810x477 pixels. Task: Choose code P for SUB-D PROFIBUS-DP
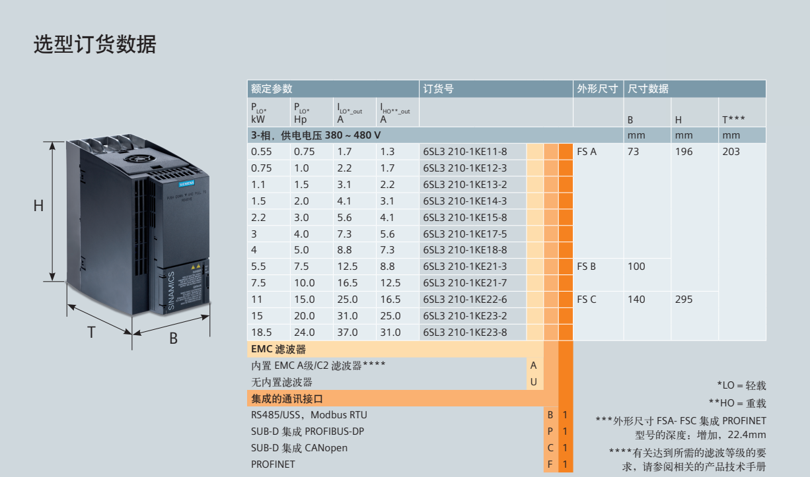[550, 431]
